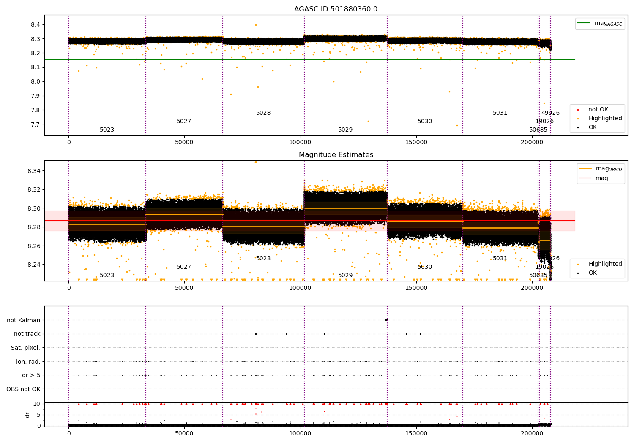Click the 5028 OBSID label in the top plot
Screen dimensions: 634x443
[263, 113]
